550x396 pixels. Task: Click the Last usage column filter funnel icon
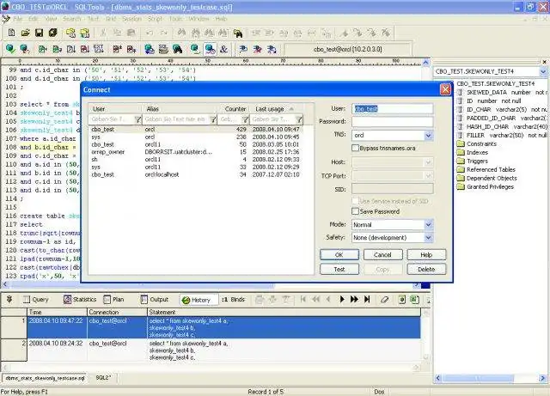pos(299,119)
